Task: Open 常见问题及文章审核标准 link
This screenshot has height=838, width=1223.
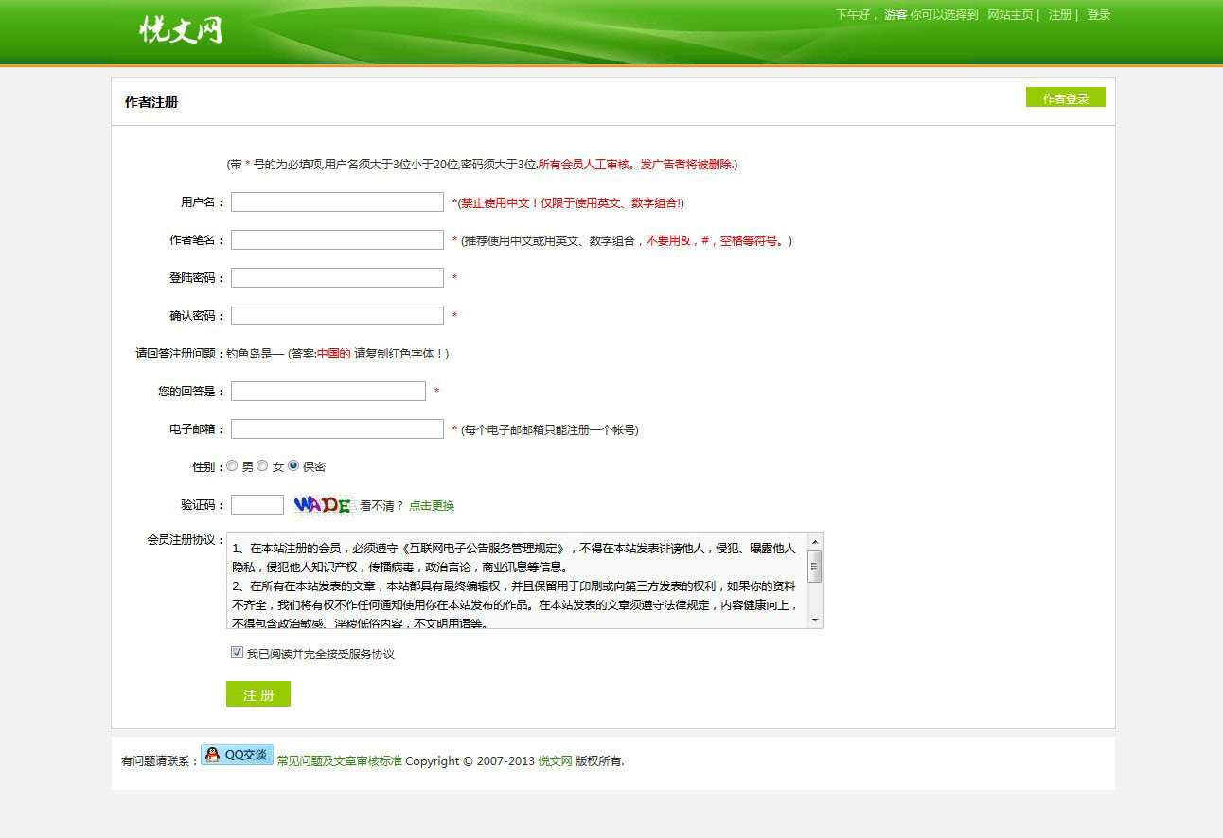Action: [339, 761]
